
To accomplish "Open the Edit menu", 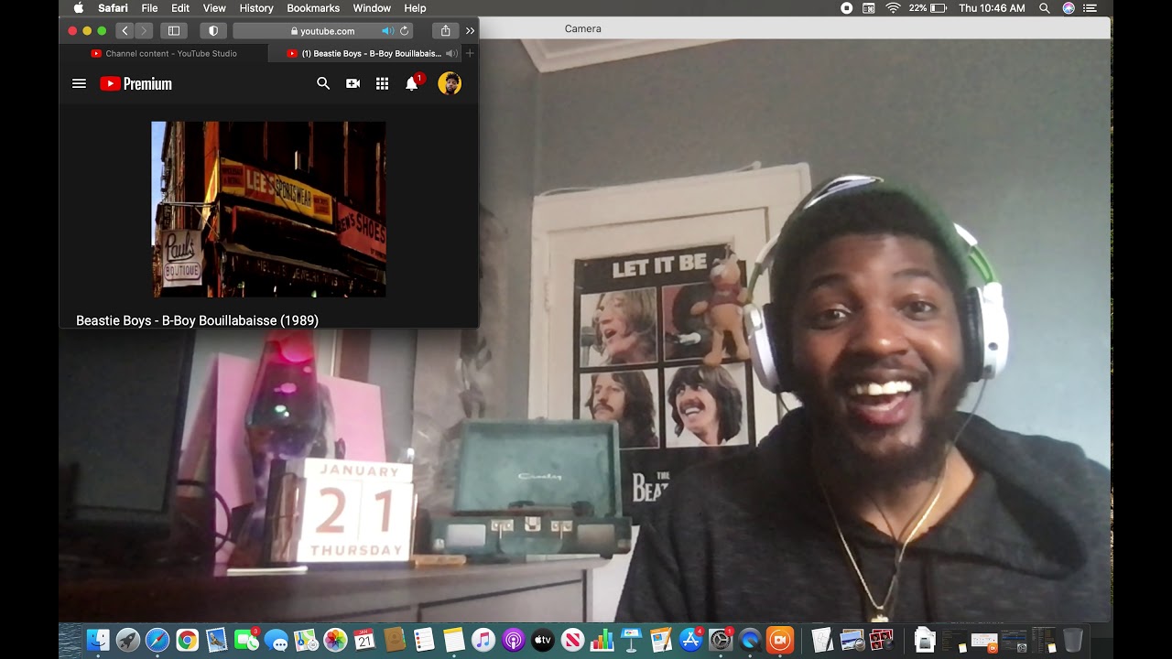I will [x=180, y=8].
